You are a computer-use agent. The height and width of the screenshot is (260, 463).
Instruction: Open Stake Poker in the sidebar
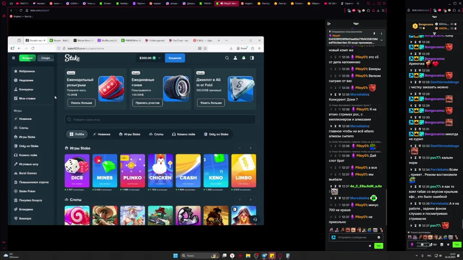[25, 191]
